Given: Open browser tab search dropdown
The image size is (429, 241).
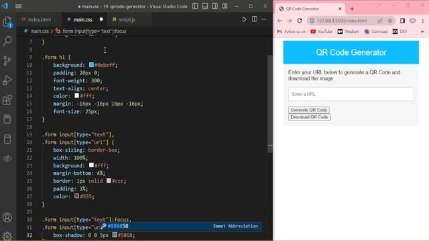Looking at the screenshot, I should (x=379, y=5).
